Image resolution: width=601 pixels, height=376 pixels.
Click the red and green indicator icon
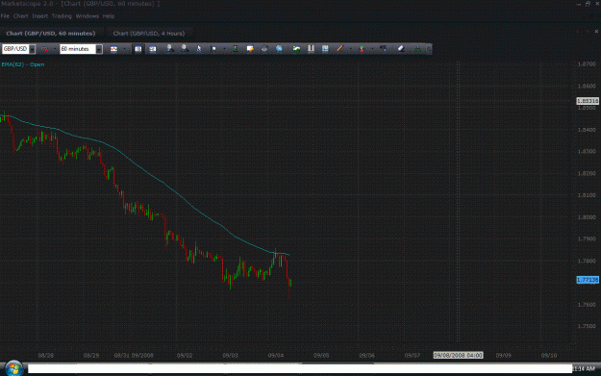362,49
